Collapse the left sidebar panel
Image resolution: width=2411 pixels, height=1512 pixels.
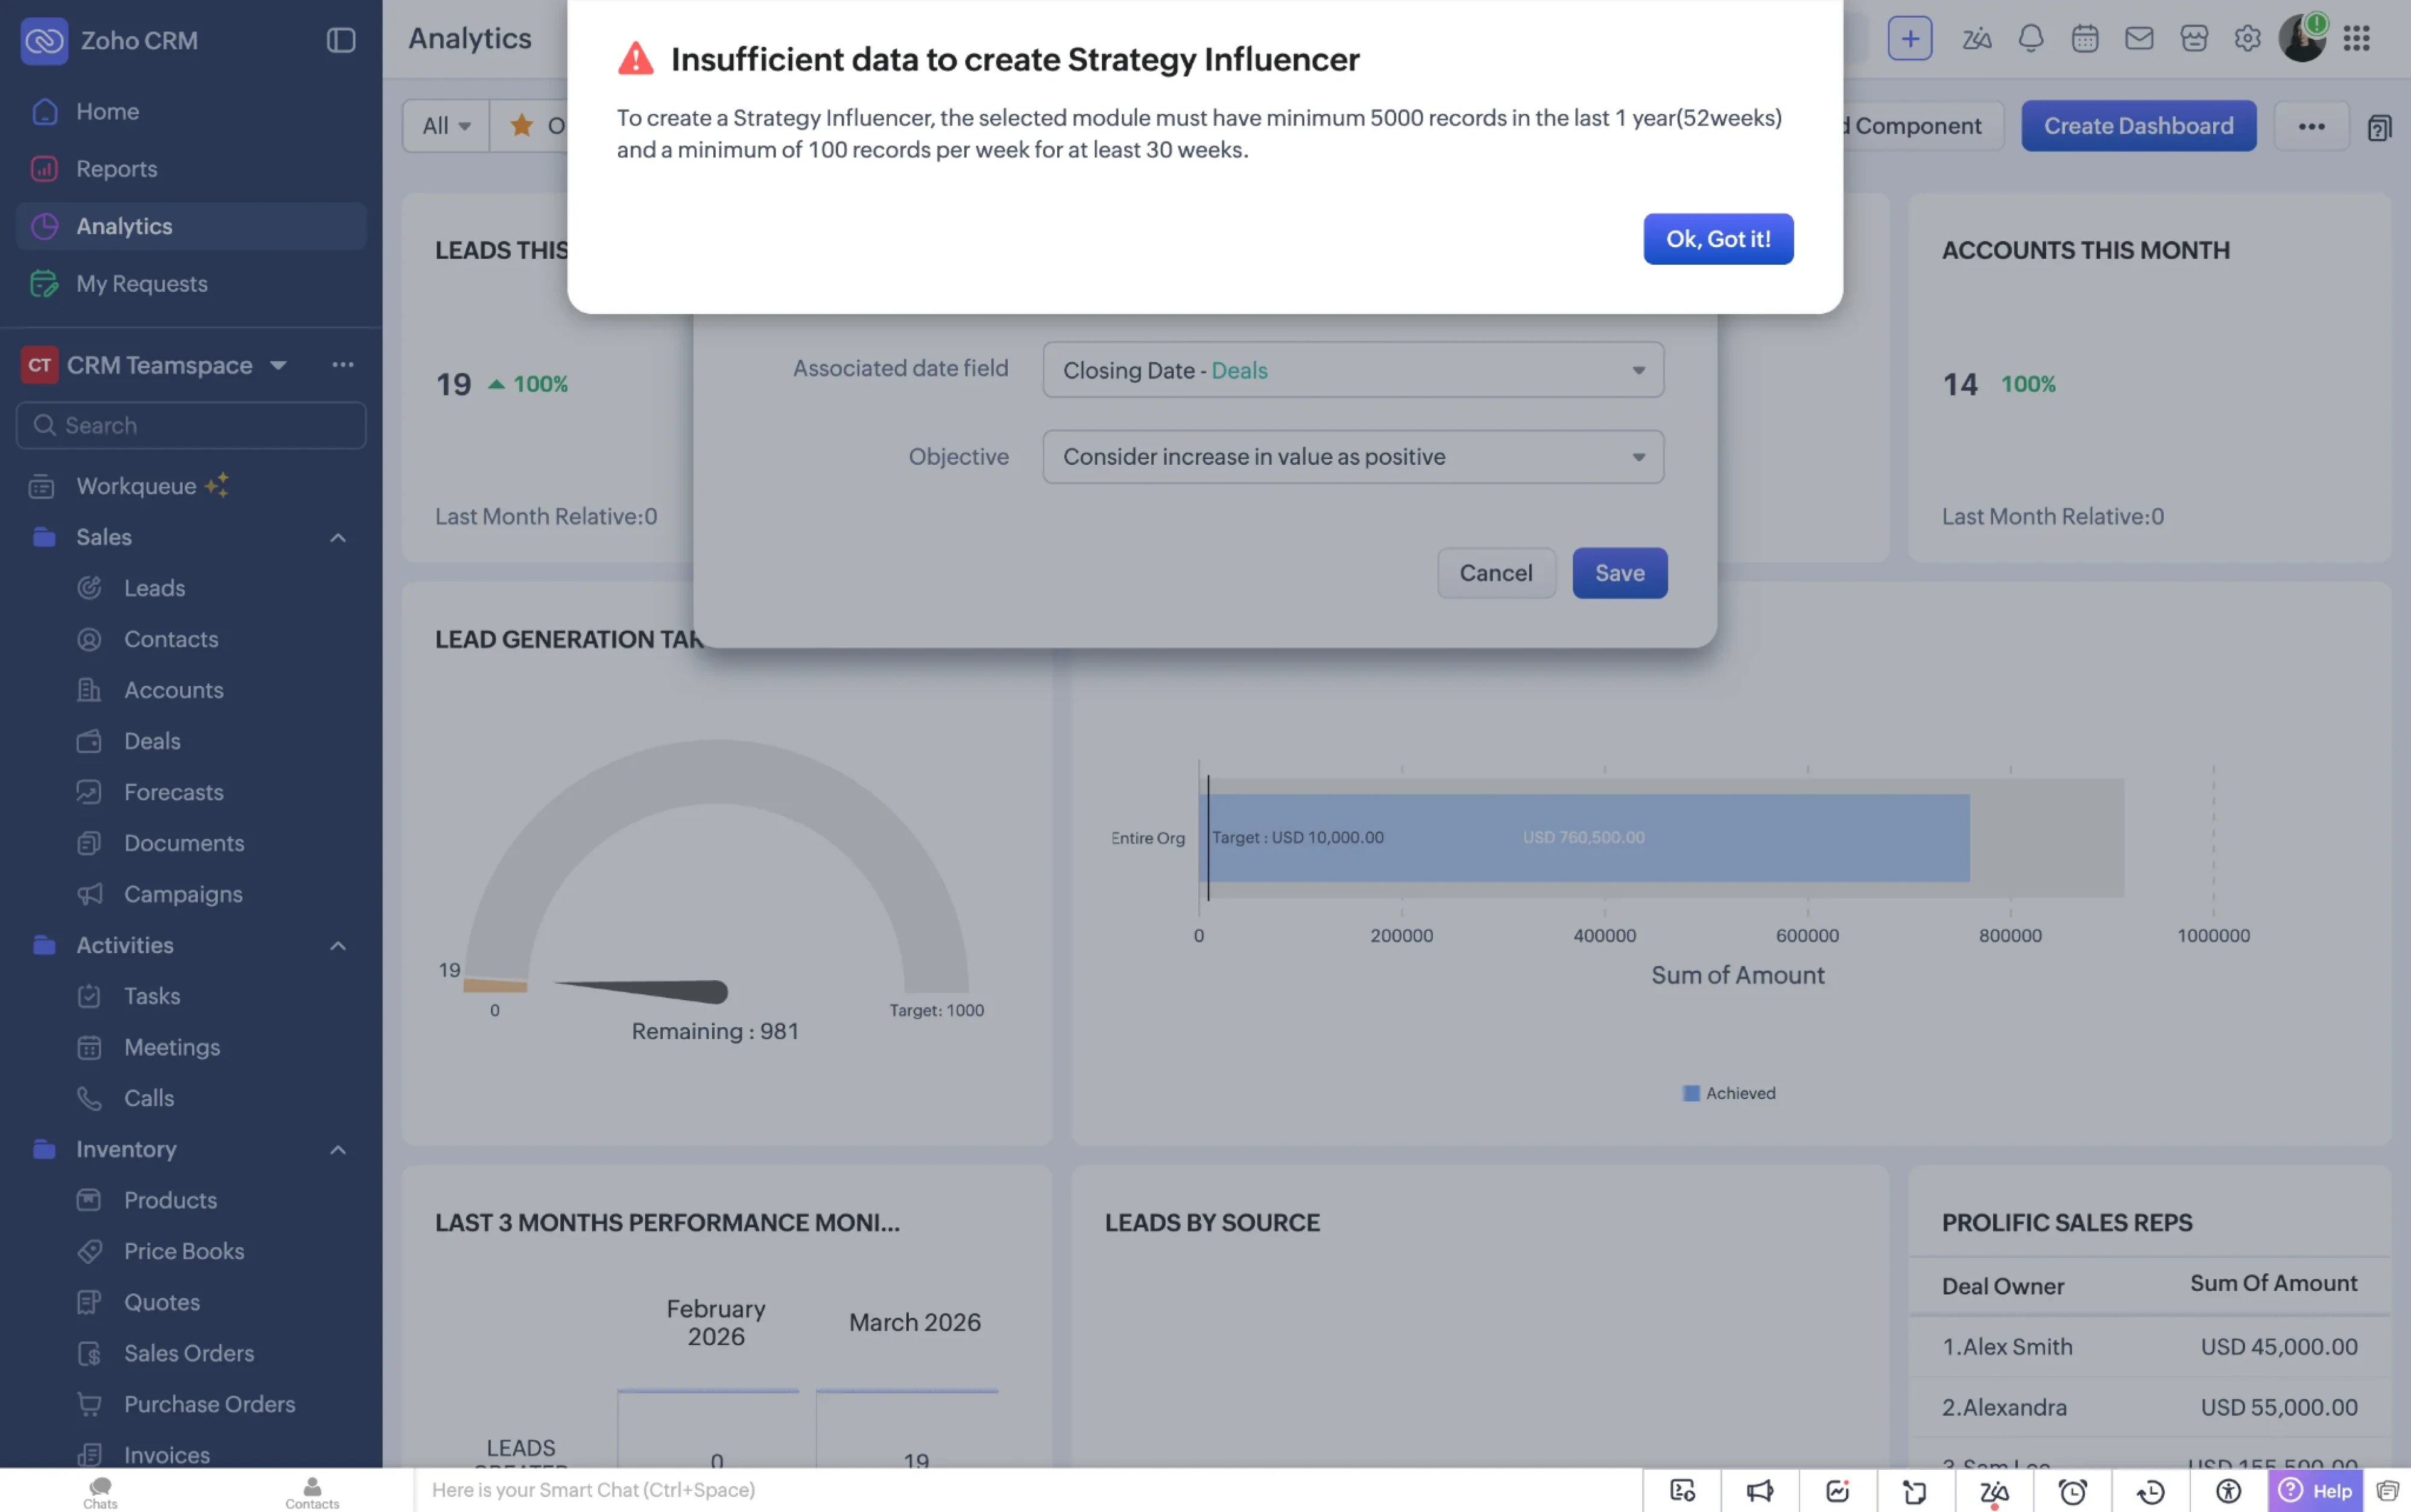click(341, 40)
